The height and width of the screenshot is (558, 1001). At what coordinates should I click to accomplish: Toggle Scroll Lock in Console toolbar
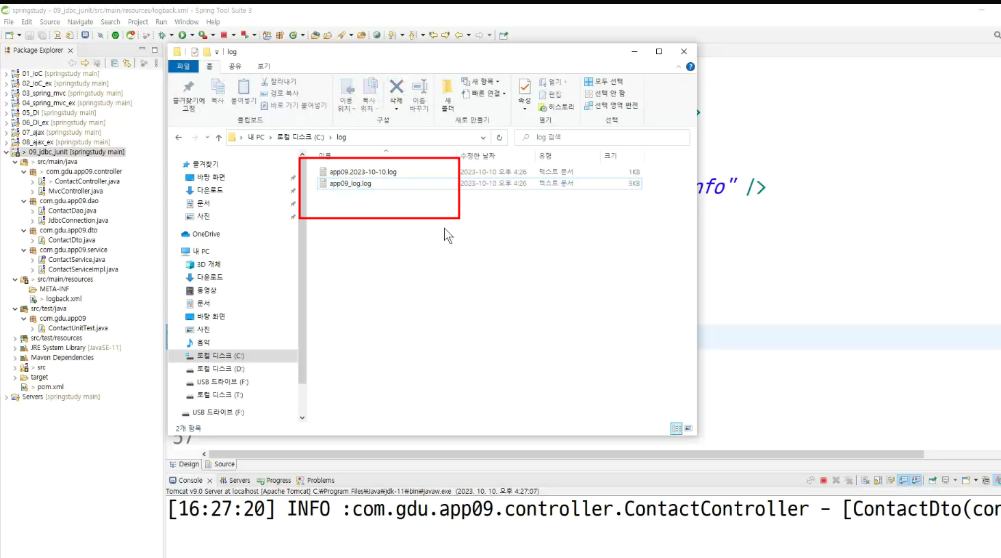(x=878, y=480)
